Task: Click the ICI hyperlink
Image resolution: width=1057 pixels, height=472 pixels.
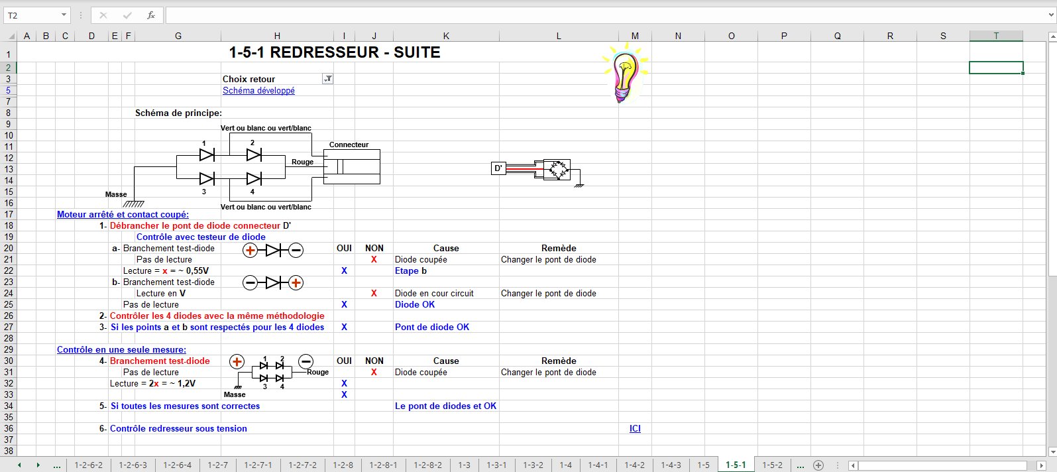Action: 635,429
